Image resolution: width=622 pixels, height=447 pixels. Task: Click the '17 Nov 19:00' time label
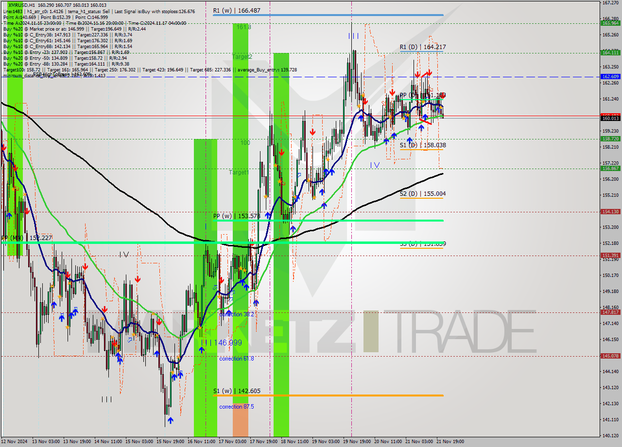pos(263,442)
